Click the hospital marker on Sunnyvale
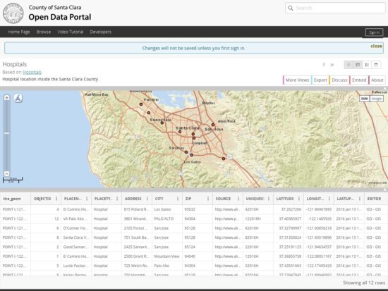The image size is (388, 291). (x=162, y=123)
